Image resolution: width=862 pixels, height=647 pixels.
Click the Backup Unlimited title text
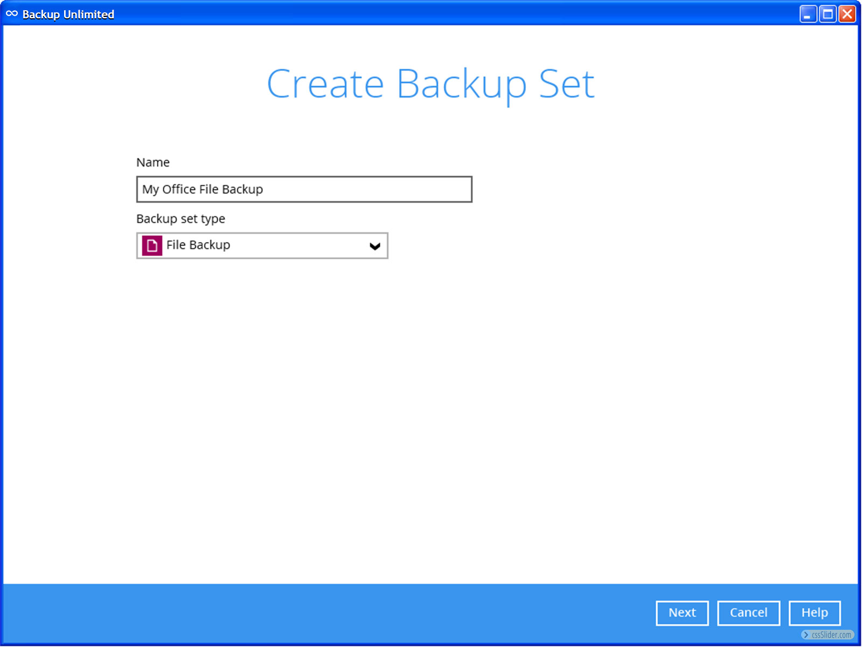(68, 15)
